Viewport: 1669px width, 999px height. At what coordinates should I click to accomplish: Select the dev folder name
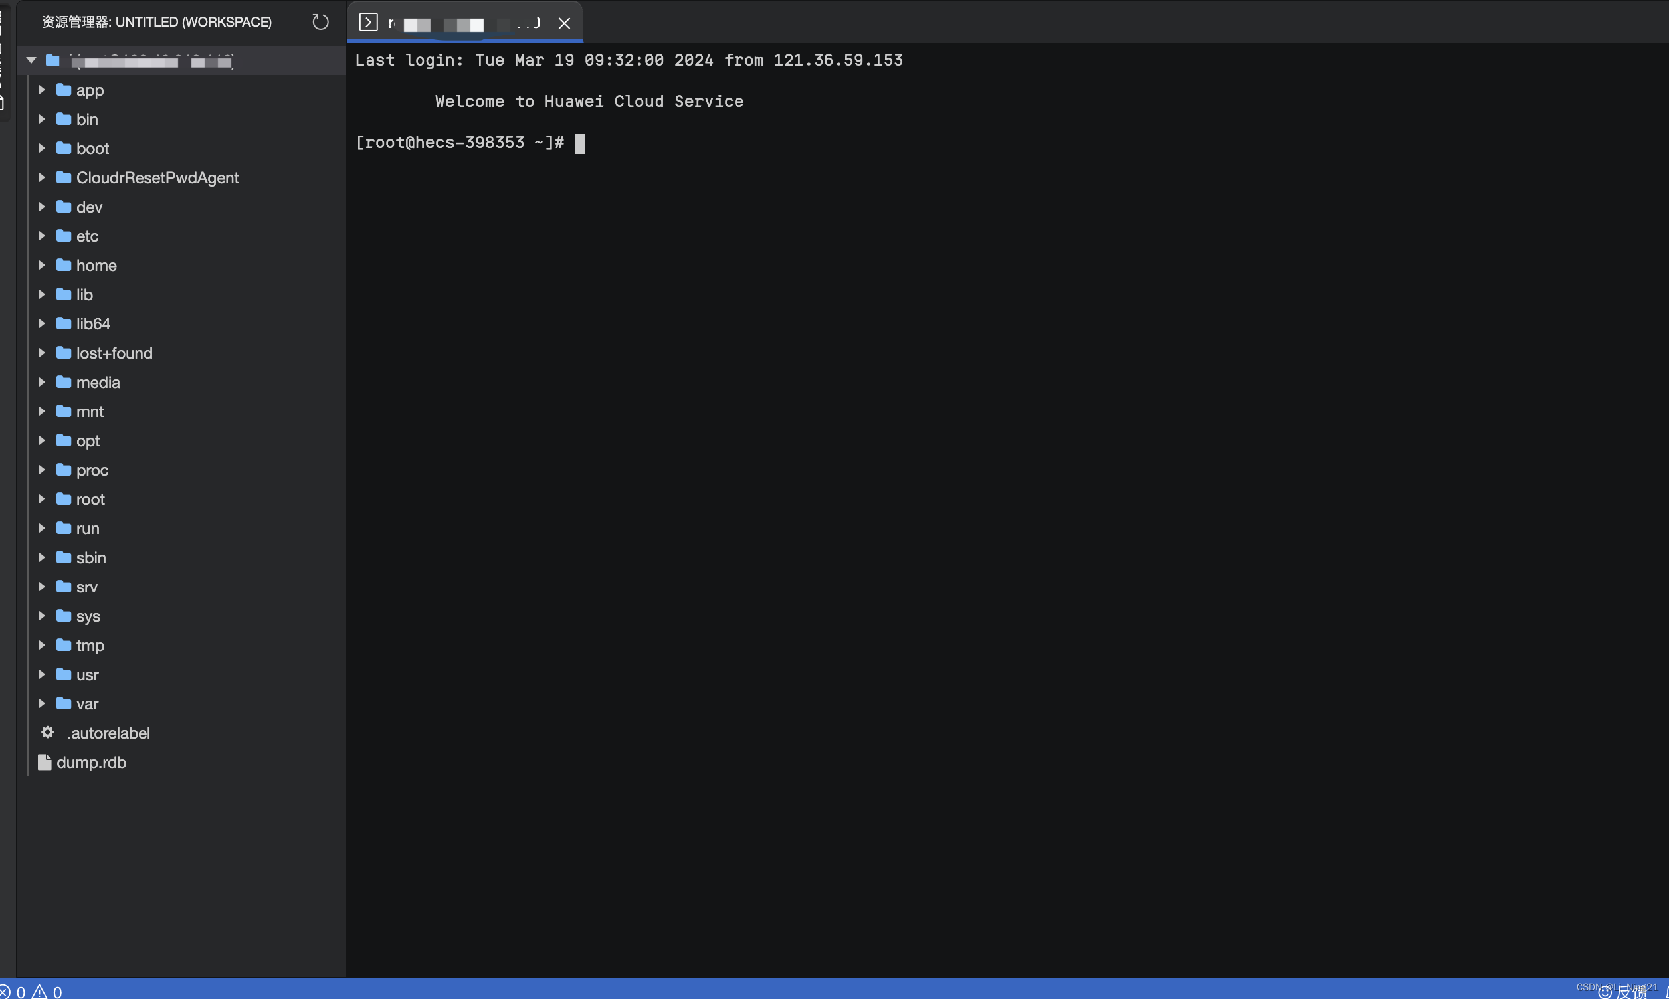89,207
